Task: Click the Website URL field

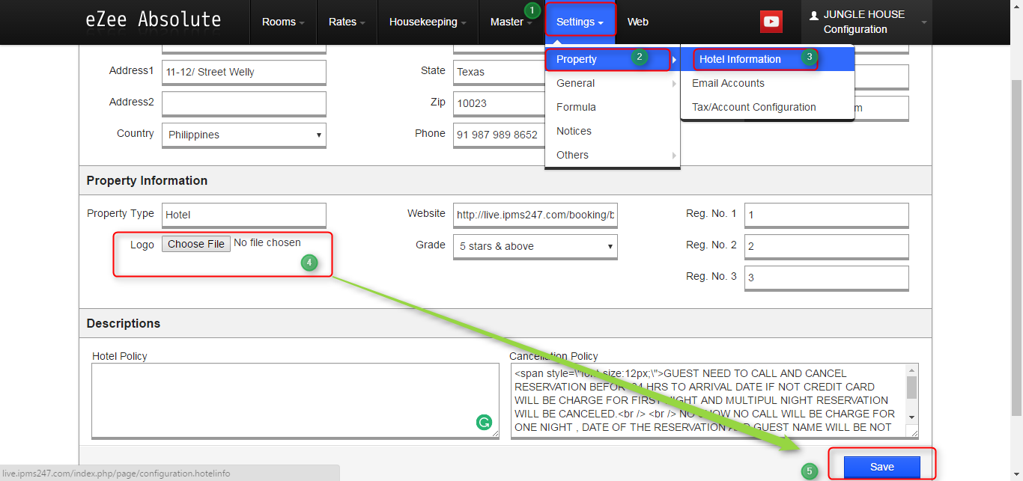Action: click(x=535, y=215)
